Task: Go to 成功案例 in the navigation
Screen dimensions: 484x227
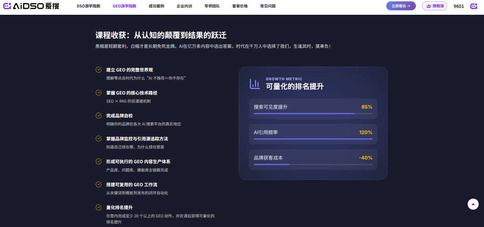Action: point(156,6)
